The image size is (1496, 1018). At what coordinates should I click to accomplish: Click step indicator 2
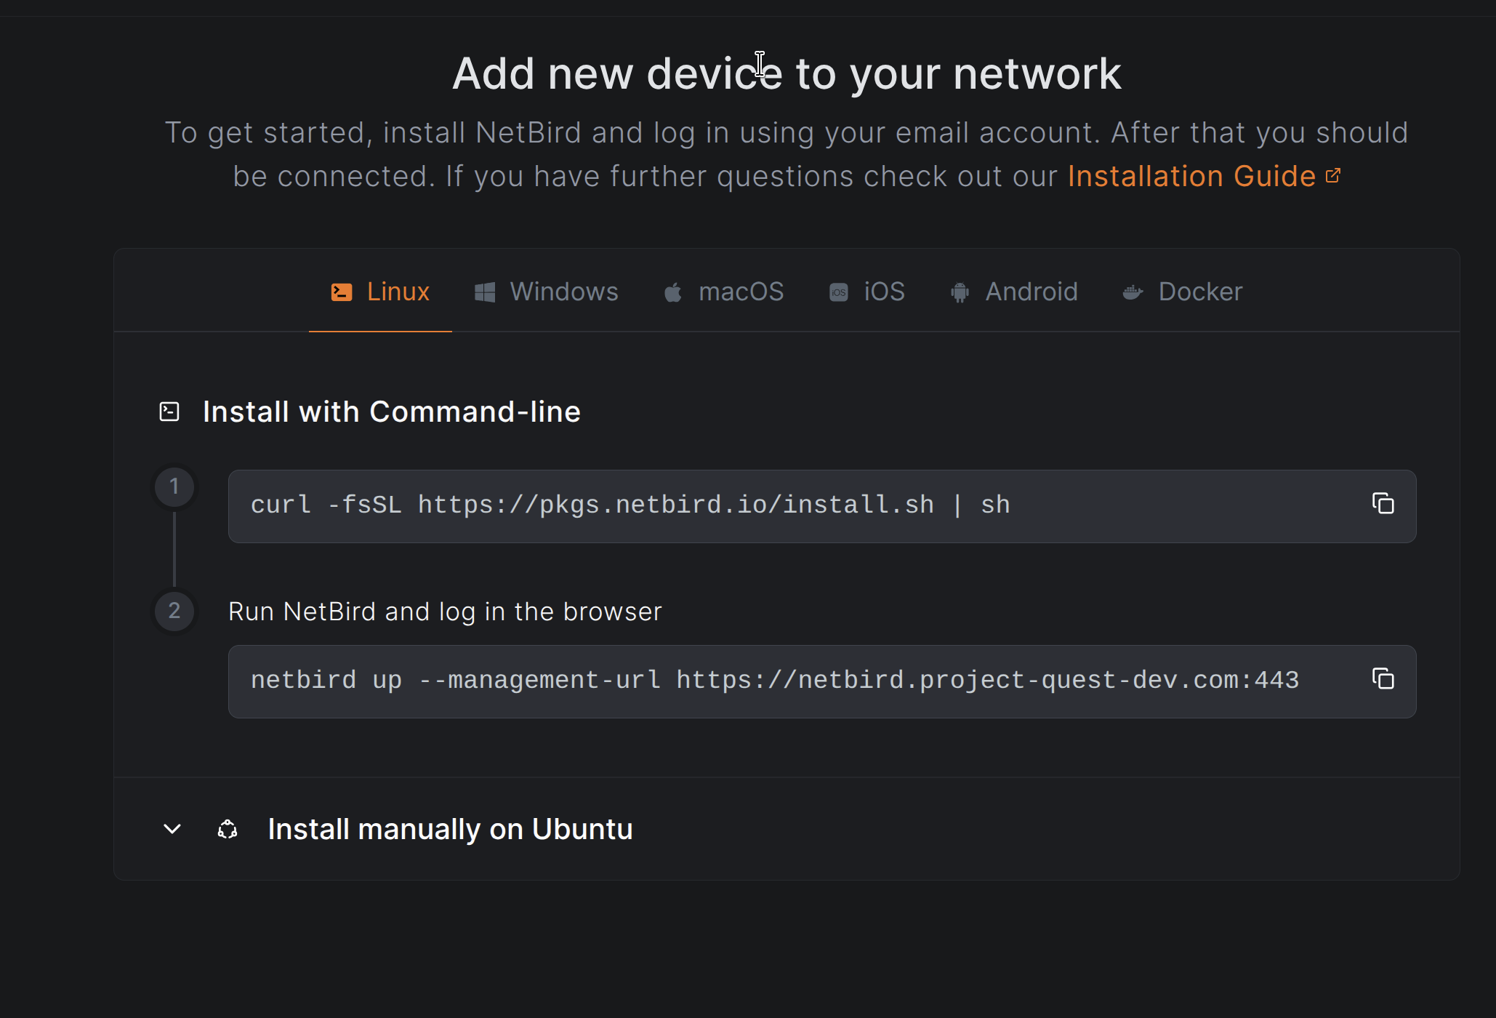click(x=174, y=611)
